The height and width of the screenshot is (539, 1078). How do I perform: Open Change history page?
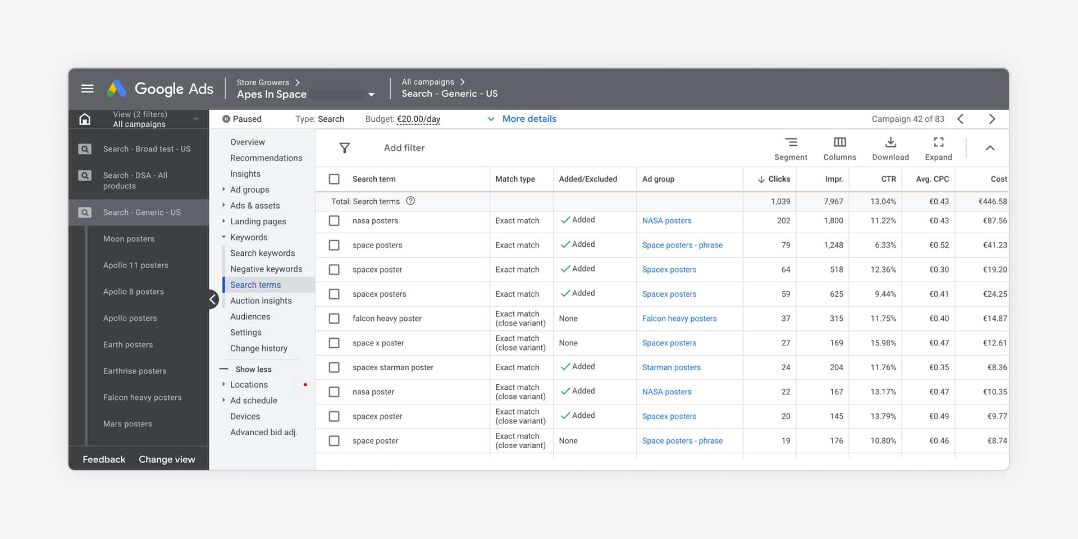point(259,348)
